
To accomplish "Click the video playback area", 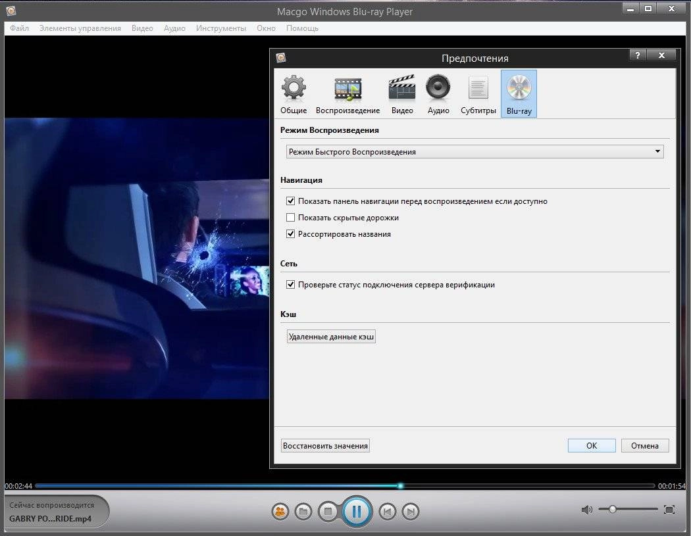I will [x=137, y=258].
